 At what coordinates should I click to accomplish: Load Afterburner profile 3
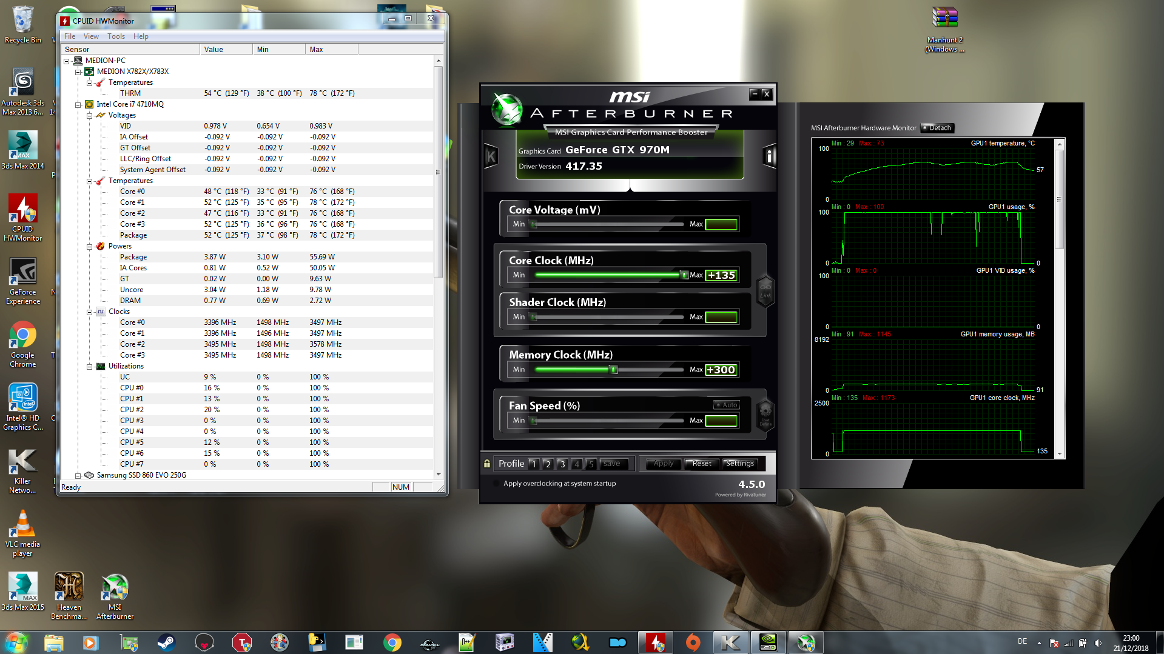562,464
